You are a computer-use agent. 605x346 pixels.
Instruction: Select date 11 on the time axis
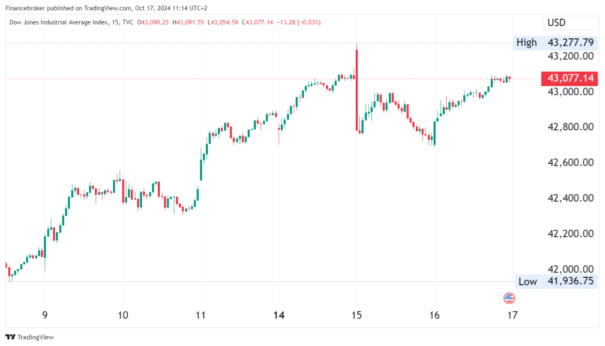201,315
